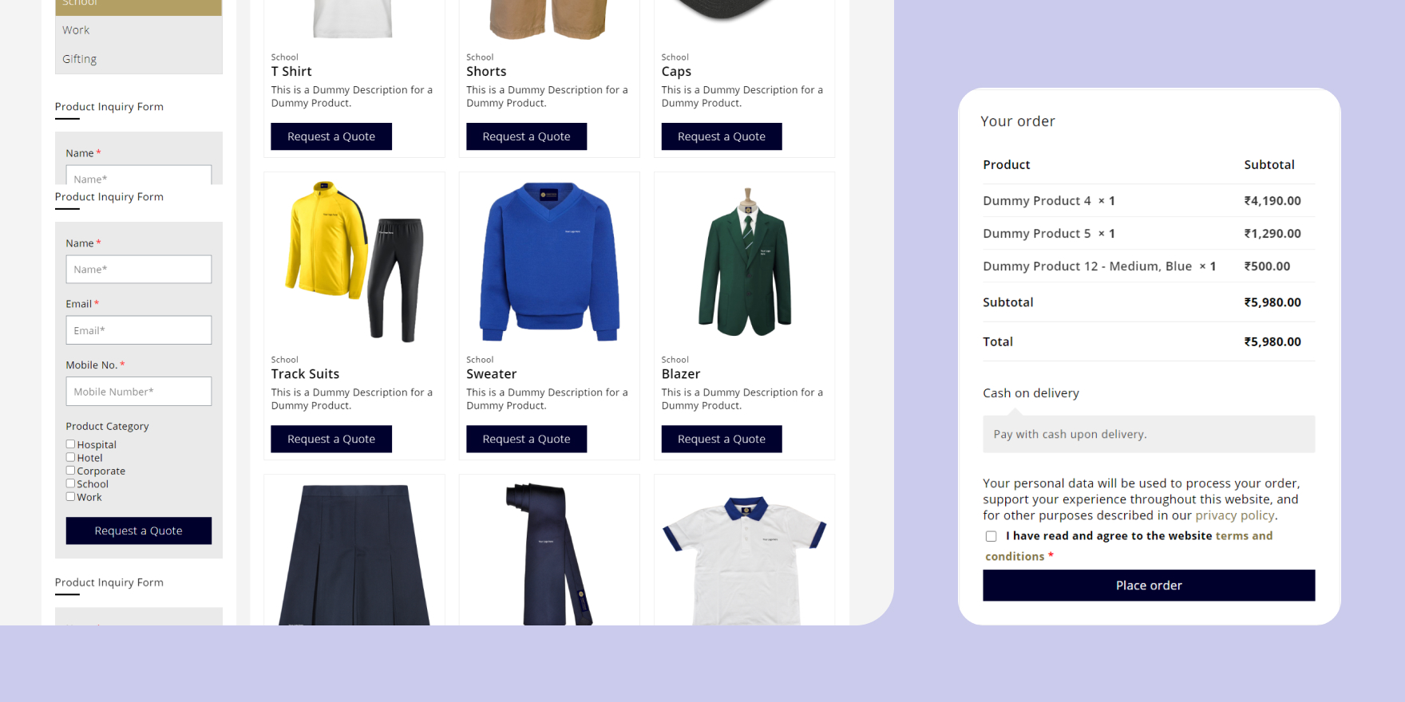
Task: Check the Corporate category checkbox
Action: click(x=70, y=471)
